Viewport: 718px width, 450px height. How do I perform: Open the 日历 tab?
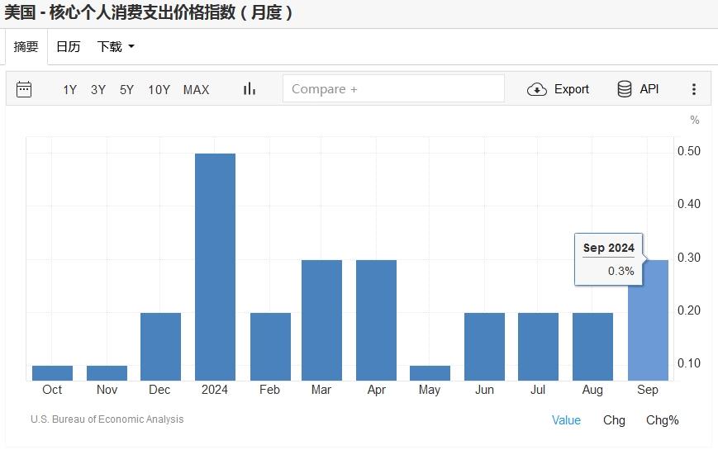[x=68, y=47]
